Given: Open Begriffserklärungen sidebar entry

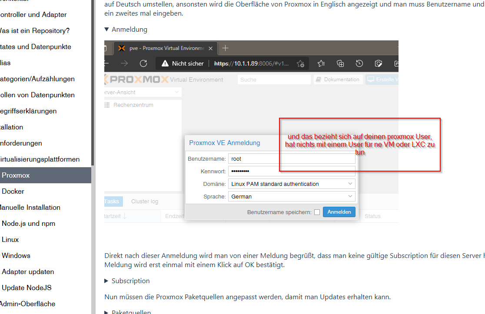Looking at the screenshot, I should [28, 111].
